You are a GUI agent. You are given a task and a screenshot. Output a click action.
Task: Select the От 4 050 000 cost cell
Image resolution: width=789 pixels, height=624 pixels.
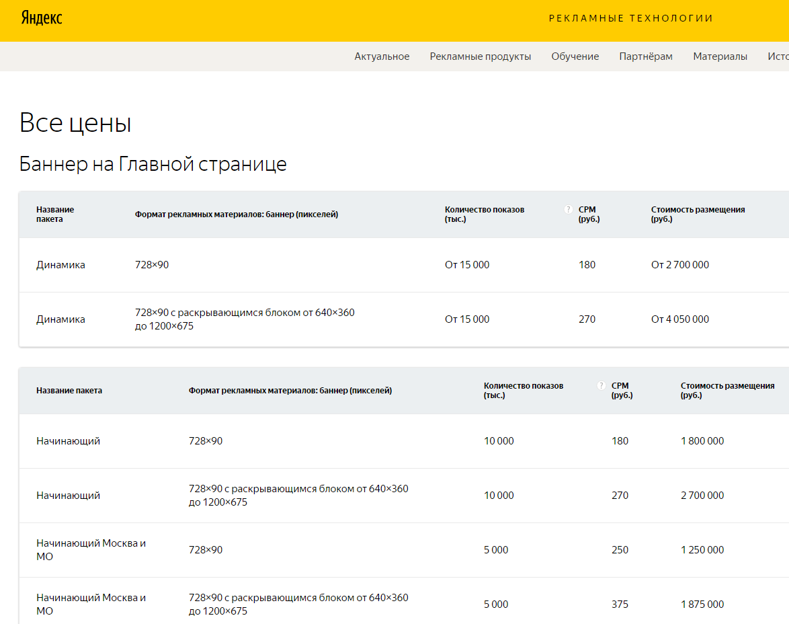tap(680, 319)
